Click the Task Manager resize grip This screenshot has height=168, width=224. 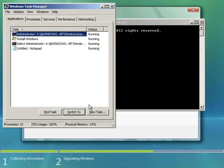point(113,125)
